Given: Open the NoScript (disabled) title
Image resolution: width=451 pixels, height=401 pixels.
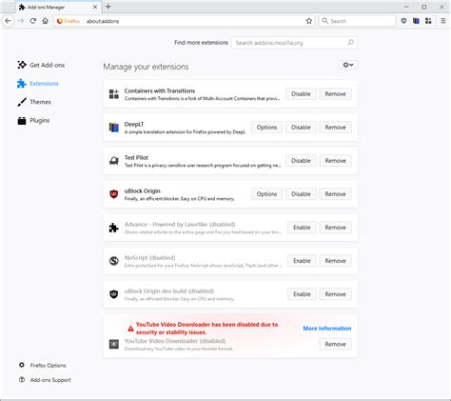Looking at the screenshot, I should pyautogui.click(x=149, y=257).
